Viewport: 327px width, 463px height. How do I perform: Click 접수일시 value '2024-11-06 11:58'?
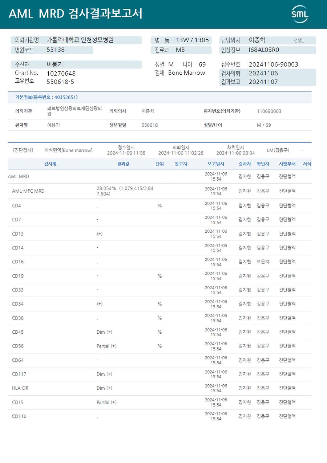click(126, 153)
